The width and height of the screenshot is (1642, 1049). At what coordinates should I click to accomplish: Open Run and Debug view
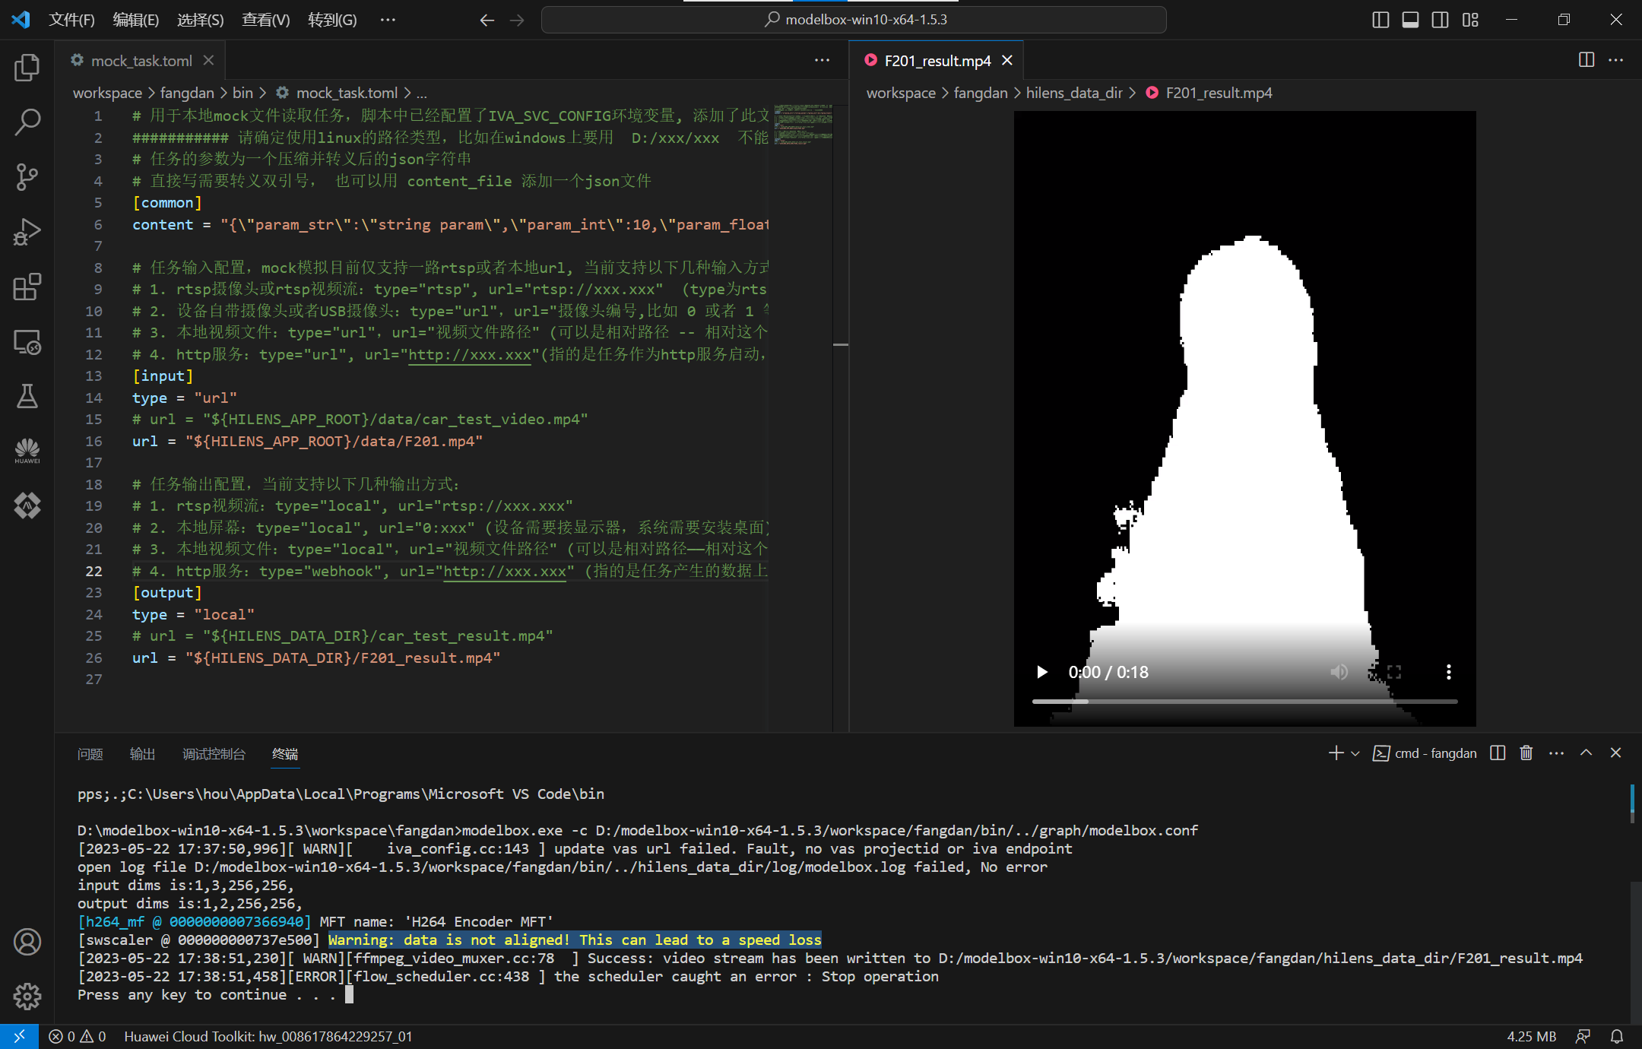(27, 232)
